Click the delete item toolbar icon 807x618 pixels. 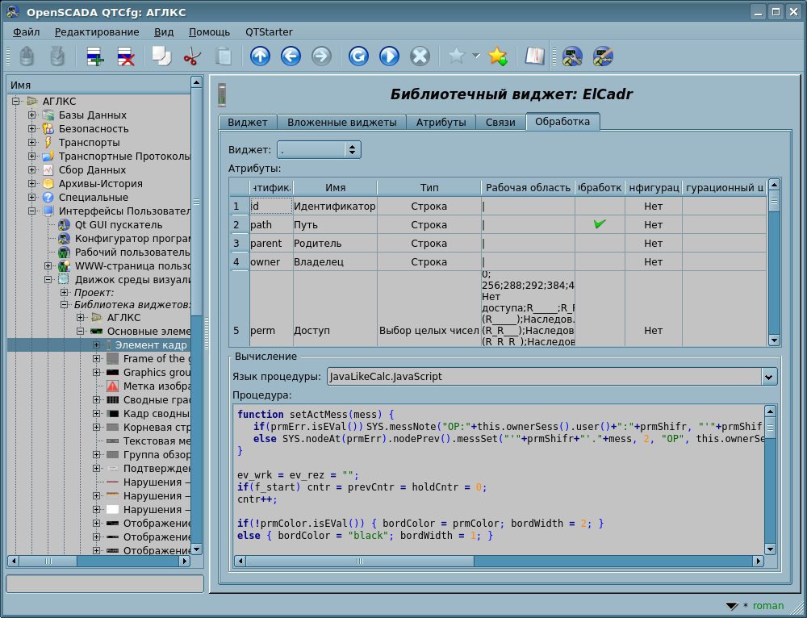[126, 56]
